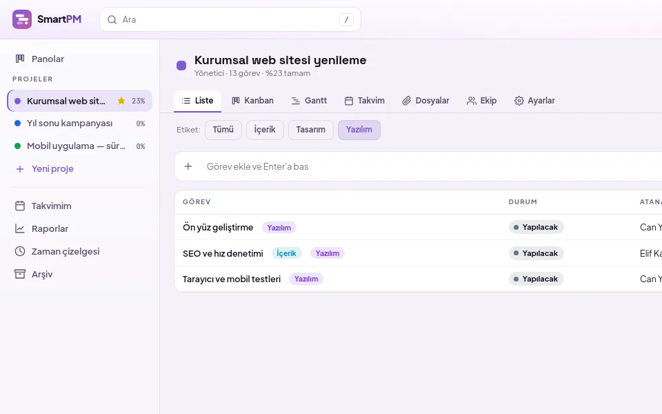
Task: Switch to the Kanban tab
Action: point(252,101)
